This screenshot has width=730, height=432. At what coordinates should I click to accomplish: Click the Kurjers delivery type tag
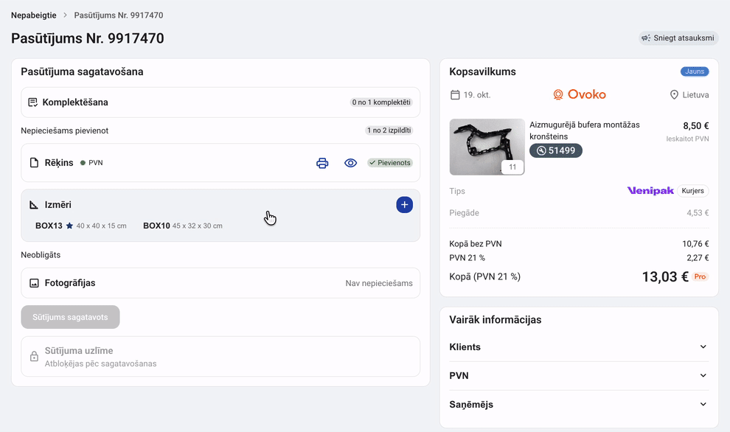click(x=692, y=191)
